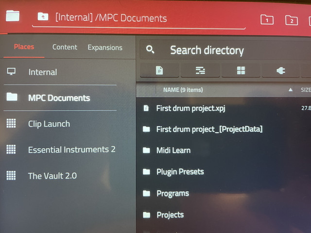Switch to the Content tab

[x=65, y=47]
